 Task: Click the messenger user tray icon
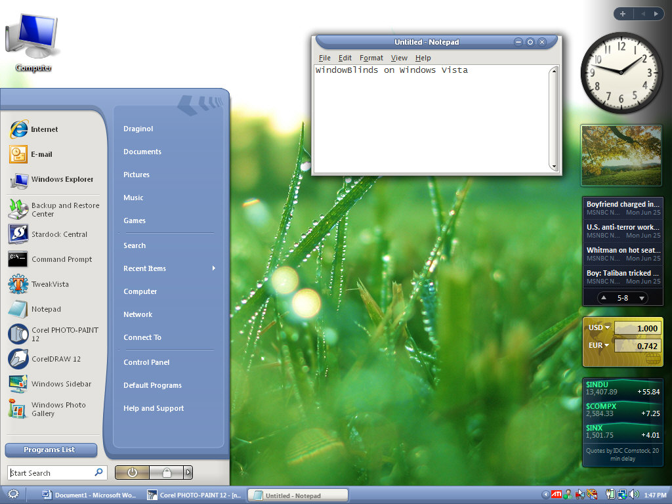tap(568, 495)
